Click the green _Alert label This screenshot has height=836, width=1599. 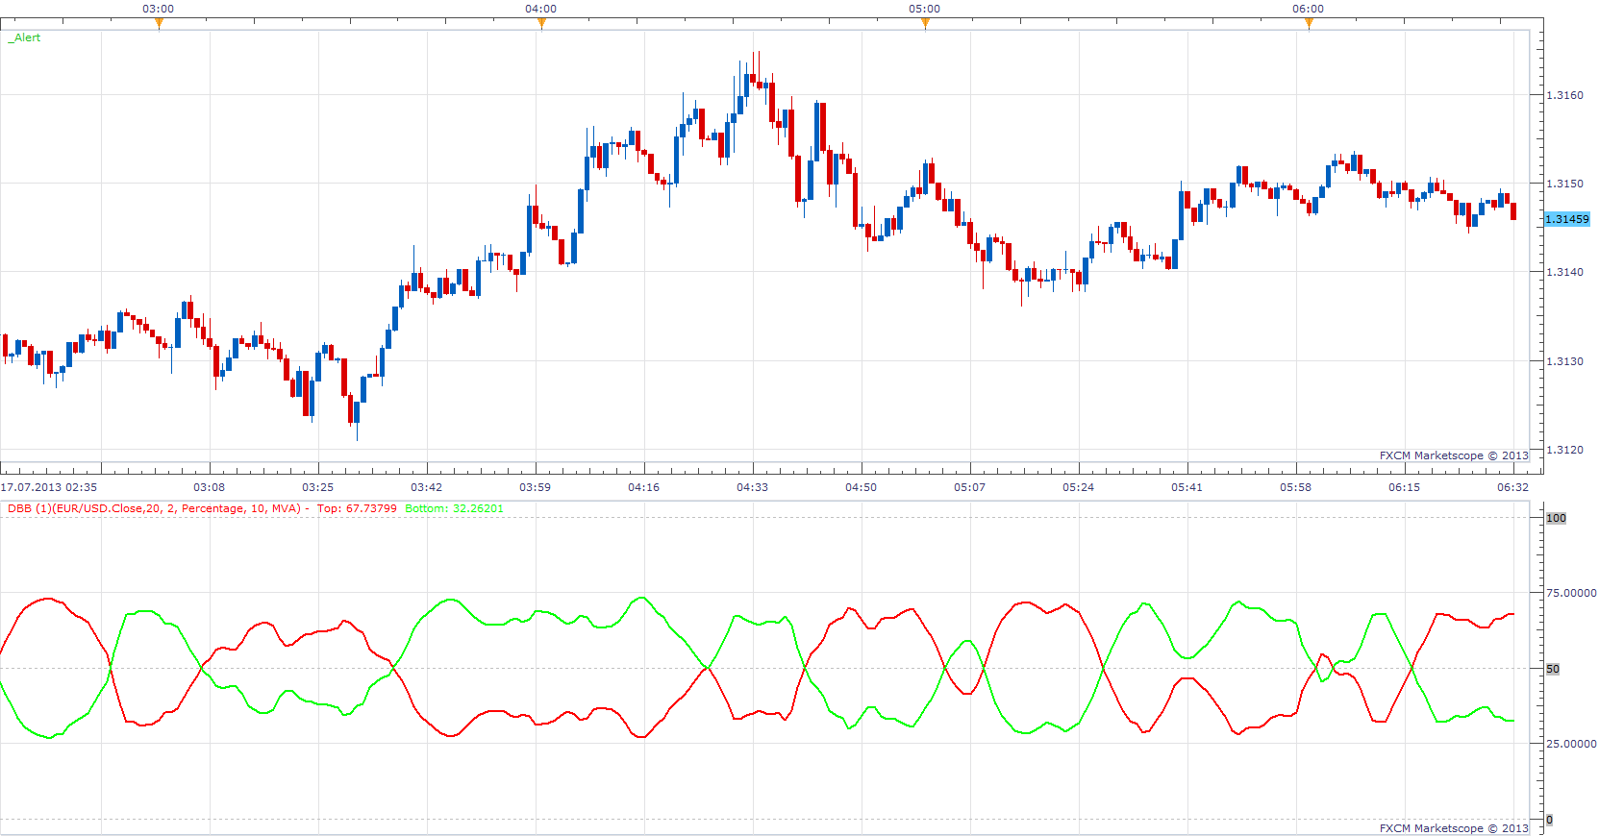click(24, 37)
